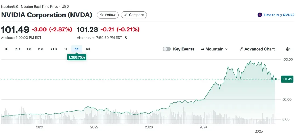This screenshot has width=296, height=137.
Task: Toggle the Key Events switch
Action: click(167, 49)
